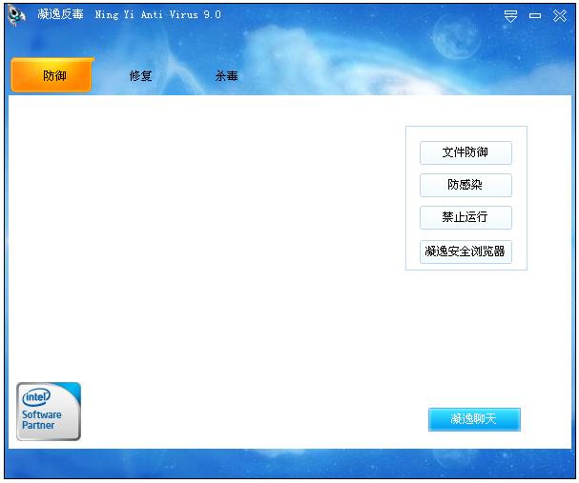Click the 防感染 button

click(465, 185)
